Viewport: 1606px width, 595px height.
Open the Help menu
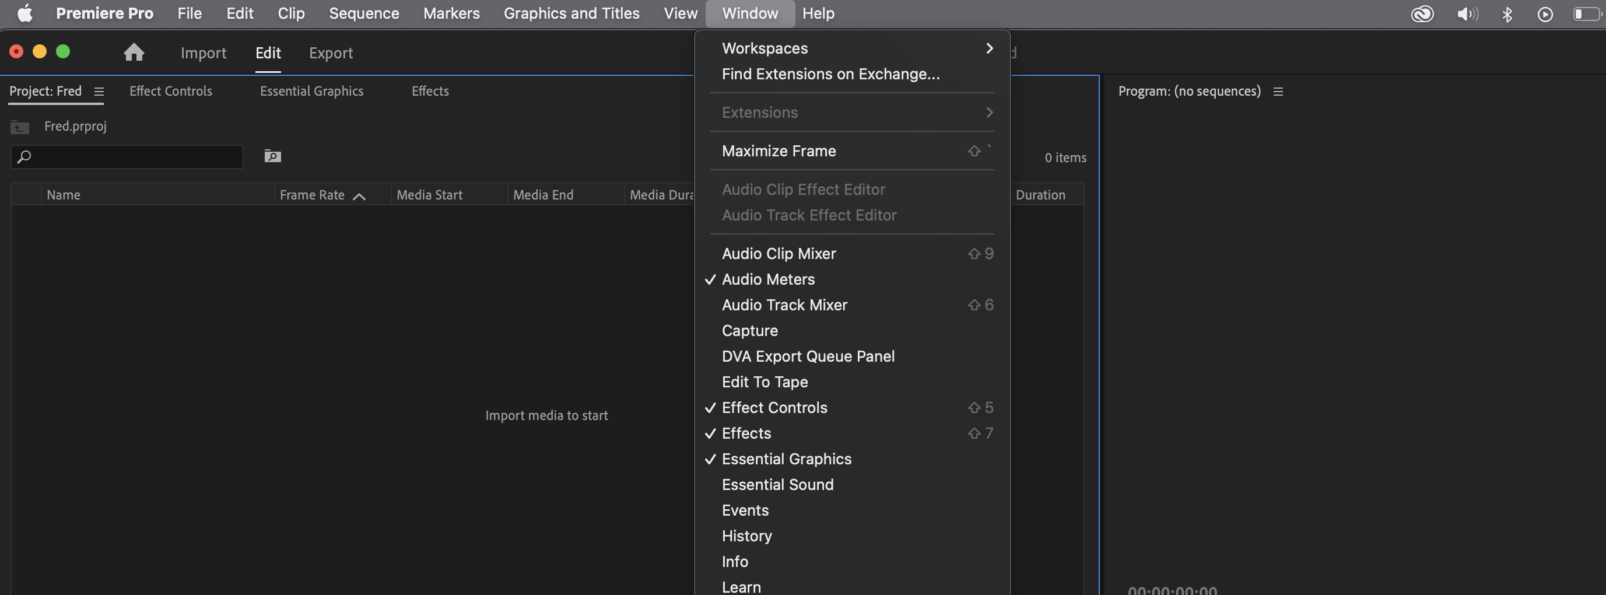point(819,13)
